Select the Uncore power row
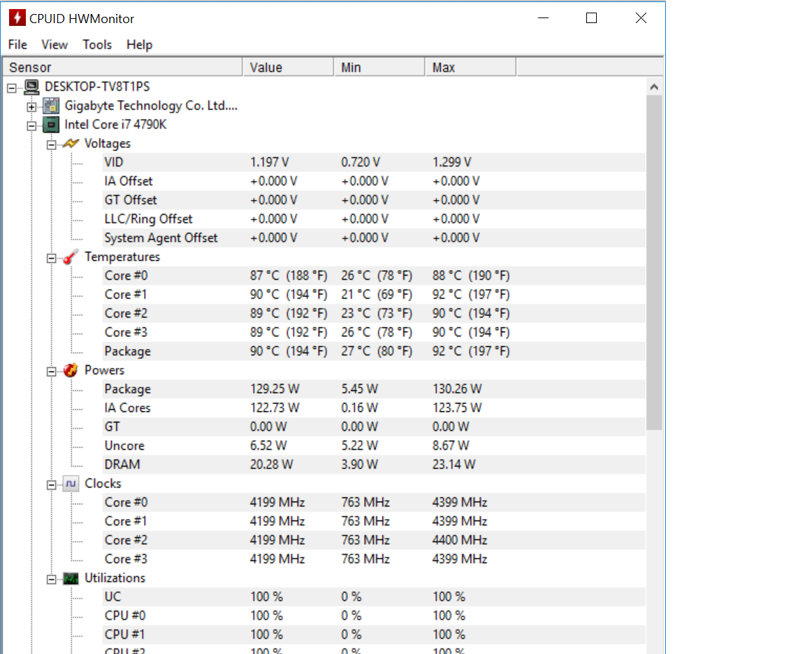The image size is (805, 654). coord(374,446)
